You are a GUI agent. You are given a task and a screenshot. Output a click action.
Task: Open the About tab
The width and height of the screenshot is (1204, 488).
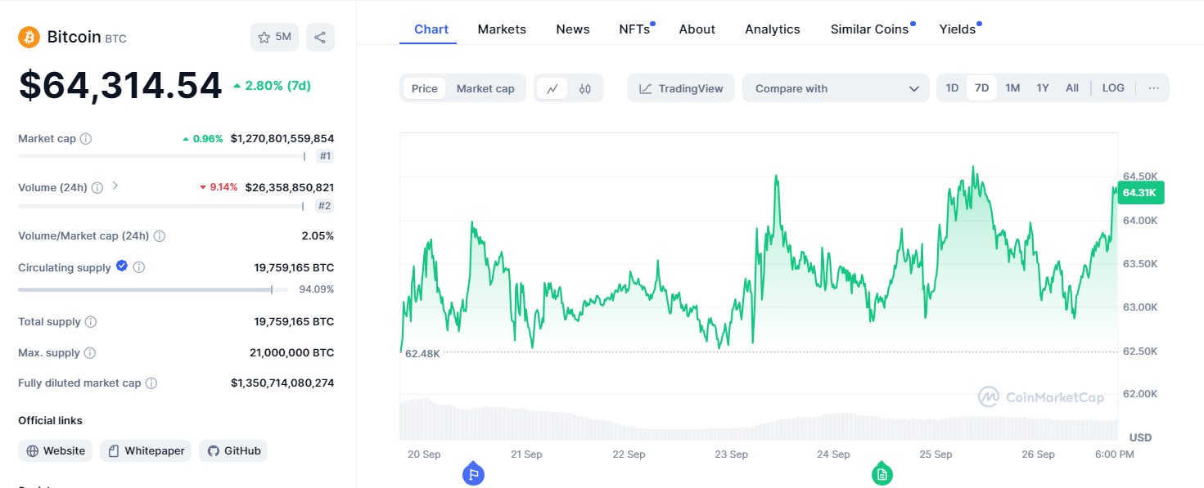pyautogui.click(x=697, y=29)
